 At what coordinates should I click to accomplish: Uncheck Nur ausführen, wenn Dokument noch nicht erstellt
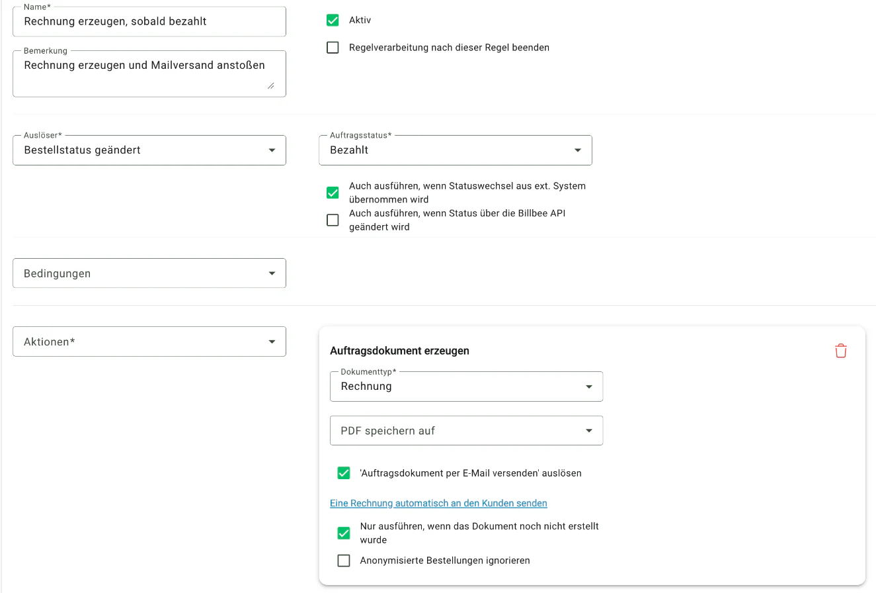coord(344,533)
